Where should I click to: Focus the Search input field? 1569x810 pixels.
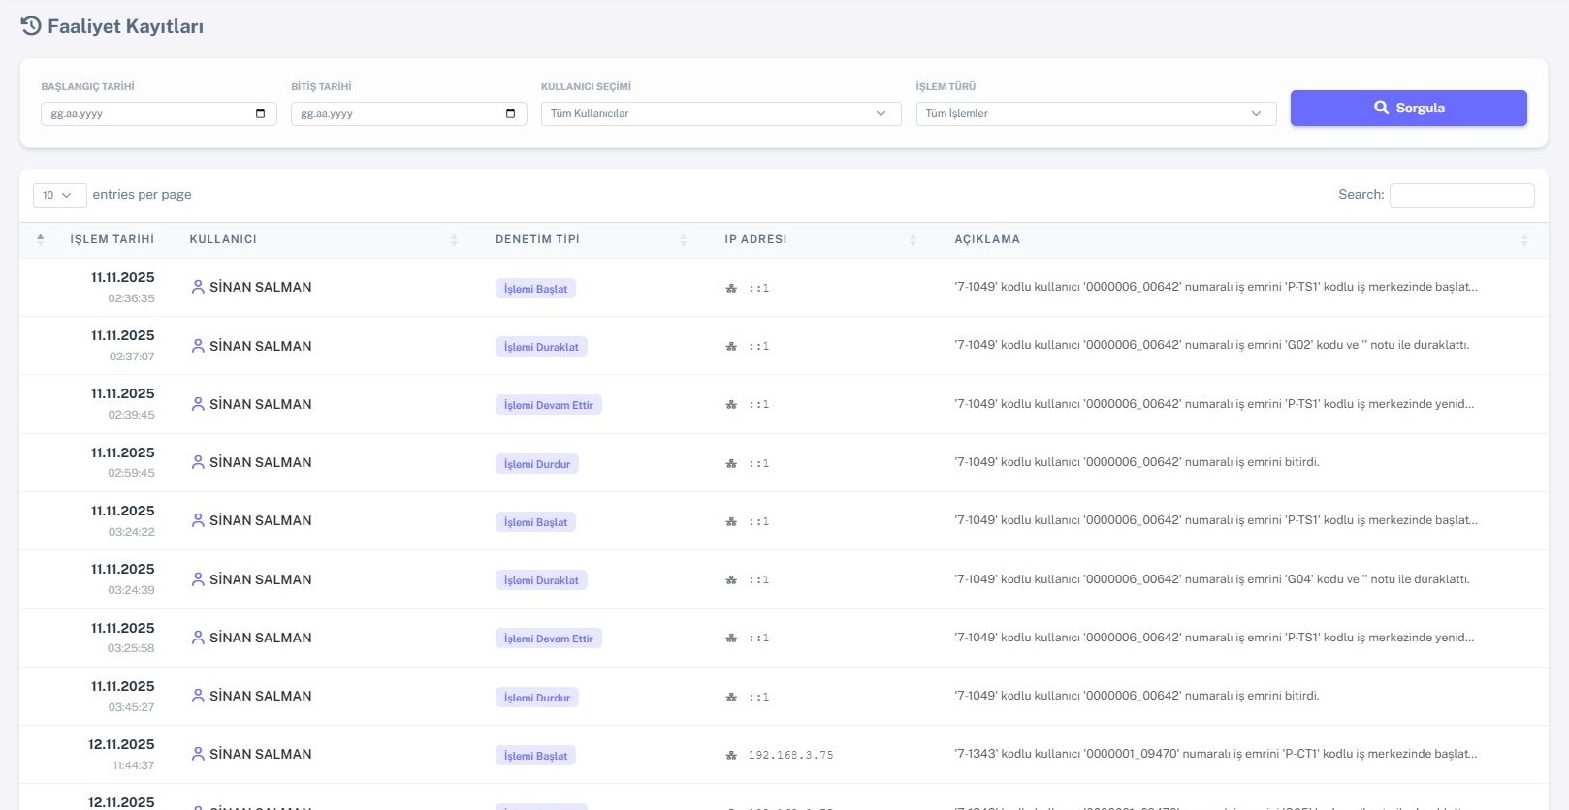coord(1461,195)
